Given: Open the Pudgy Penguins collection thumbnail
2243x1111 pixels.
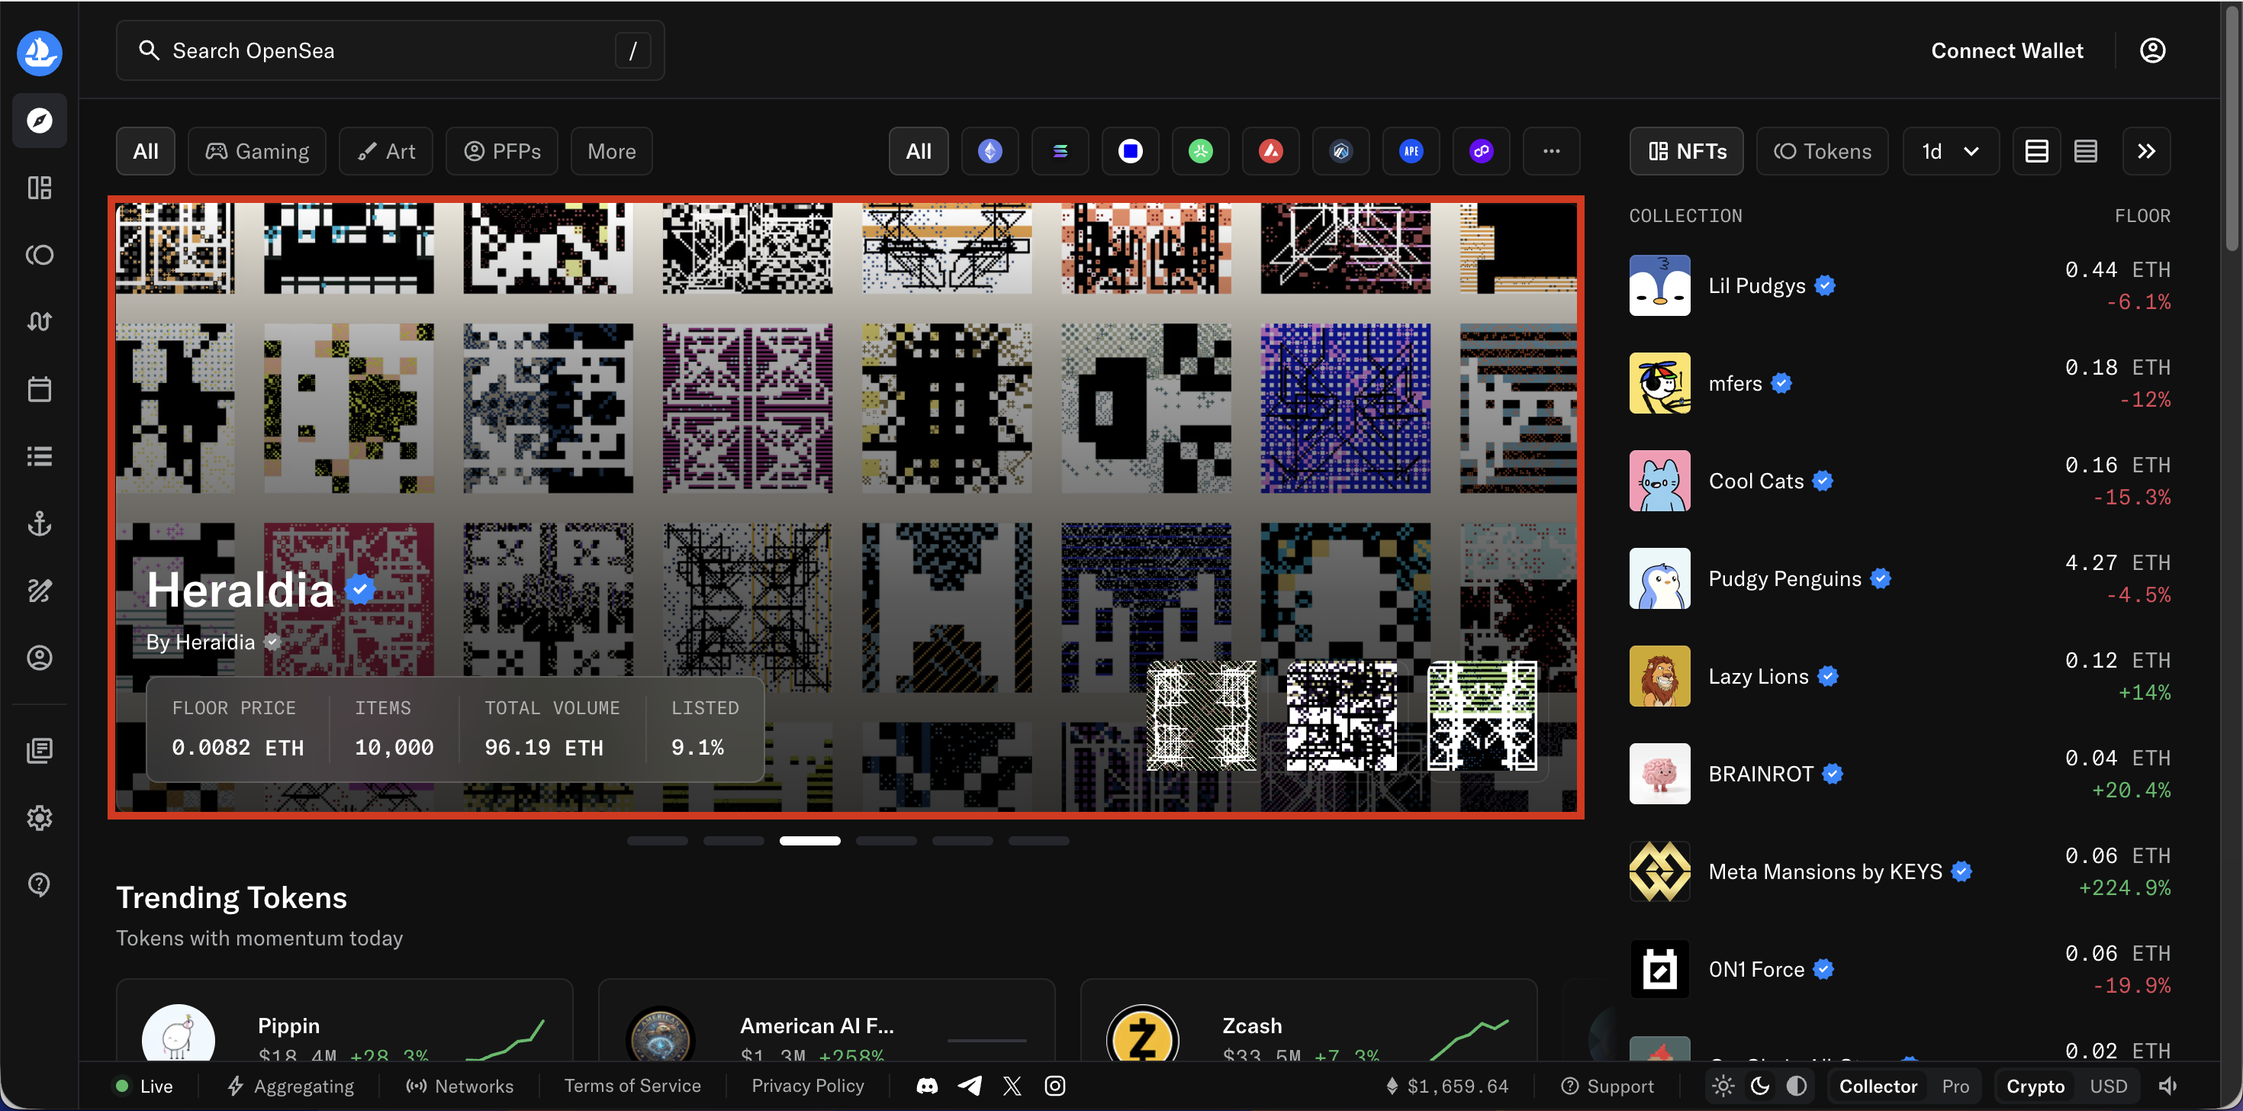Looking at the screenshot, I should 1659,578.
